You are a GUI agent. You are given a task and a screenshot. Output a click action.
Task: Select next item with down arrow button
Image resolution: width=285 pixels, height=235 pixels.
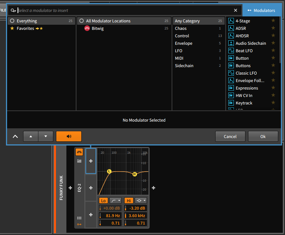pos(46,136)
